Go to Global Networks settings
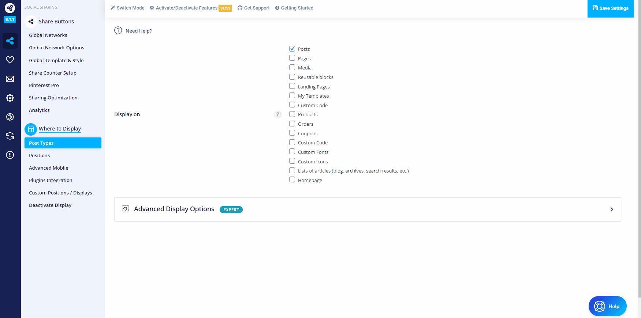This screenshot has width=641, height=318. [48, 35]
